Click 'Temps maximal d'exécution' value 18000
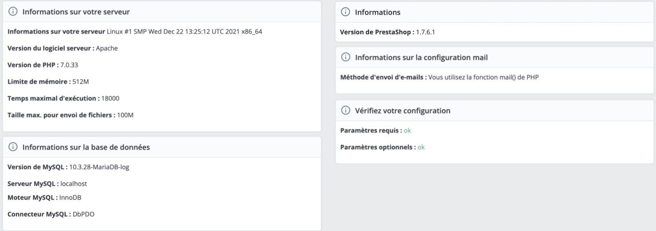This screenshot has width=656, height=231. [110, 98]
